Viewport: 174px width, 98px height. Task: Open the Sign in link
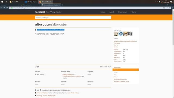pos(133,12)
